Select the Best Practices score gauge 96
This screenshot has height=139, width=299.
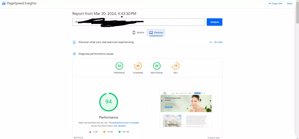[157, 66]
